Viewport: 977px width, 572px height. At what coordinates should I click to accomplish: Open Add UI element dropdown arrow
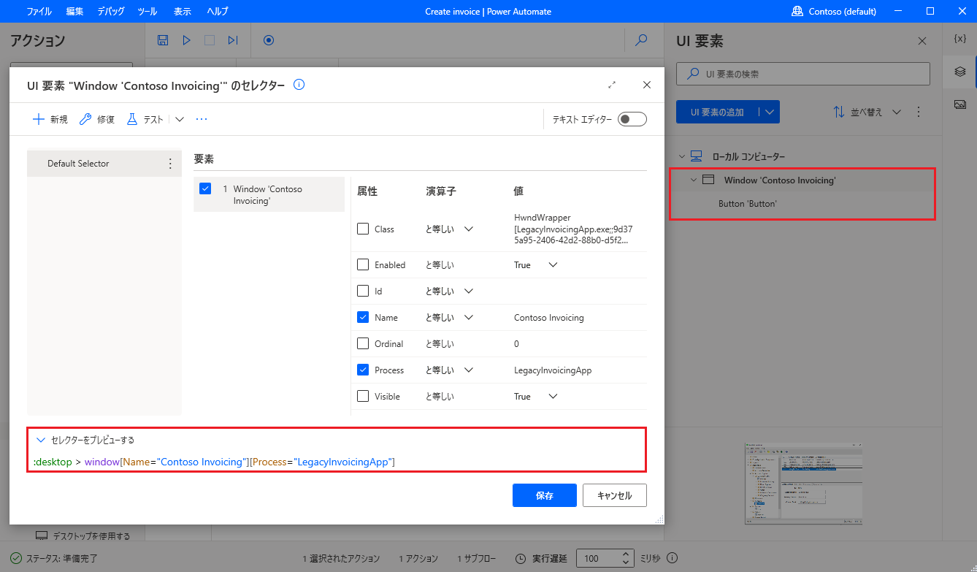point(768,112)
